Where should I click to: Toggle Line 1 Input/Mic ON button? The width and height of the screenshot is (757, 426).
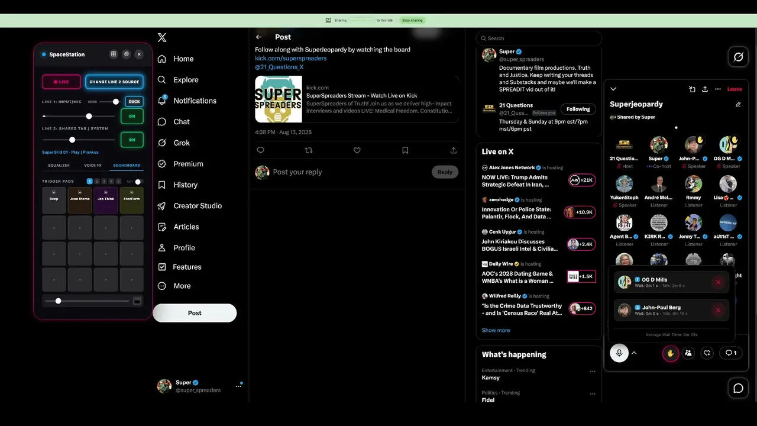pos(132,116)
